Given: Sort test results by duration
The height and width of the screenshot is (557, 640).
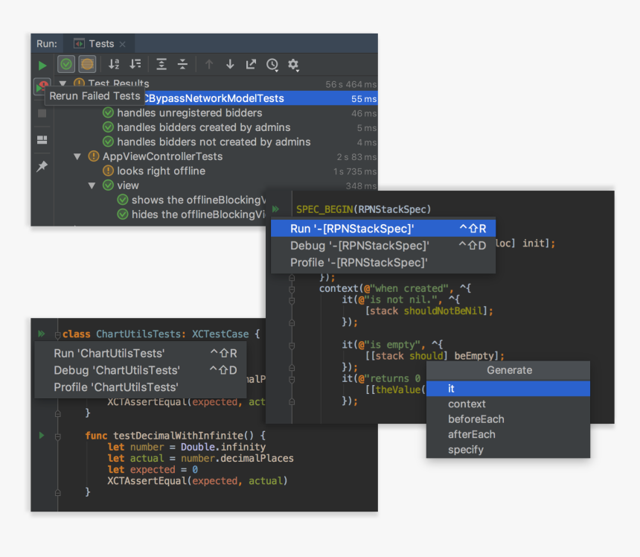Looking at the screenshot, I should (x=135, y=64).
